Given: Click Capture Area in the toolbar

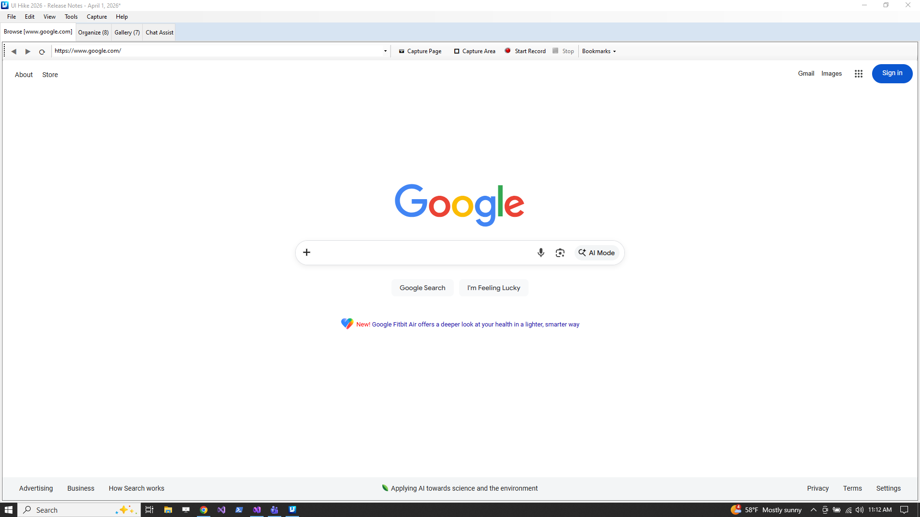Looking at the screenshot, I should 474,51.
